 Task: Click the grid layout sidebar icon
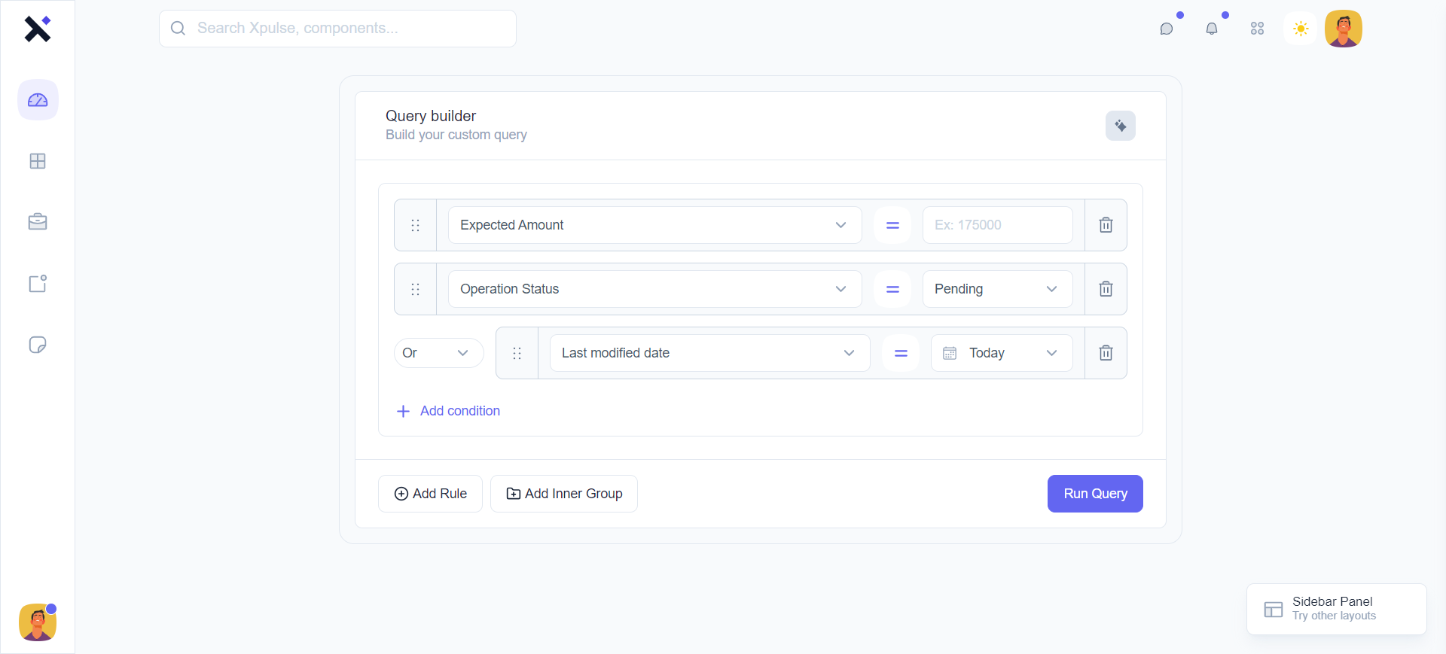pyautogui.click(x=38, y=161)
